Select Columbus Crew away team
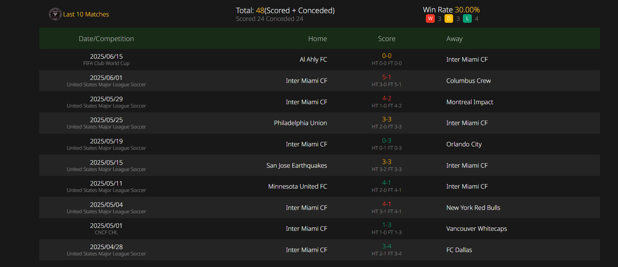This screenshot has width=618, height=267. [x=468, y=81]
